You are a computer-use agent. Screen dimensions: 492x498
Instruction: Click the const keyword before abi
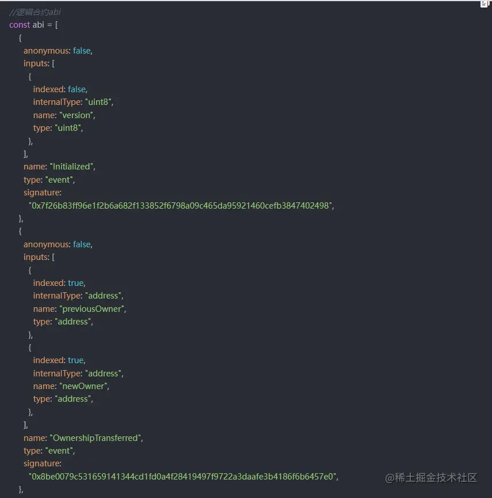(x=20, y=25)
